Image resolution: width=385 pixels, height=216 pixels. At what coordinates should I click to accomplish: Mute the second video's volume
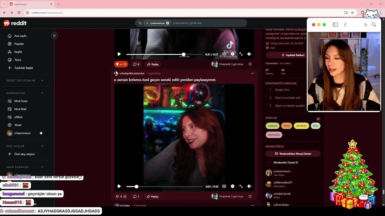tap(249, 186)
